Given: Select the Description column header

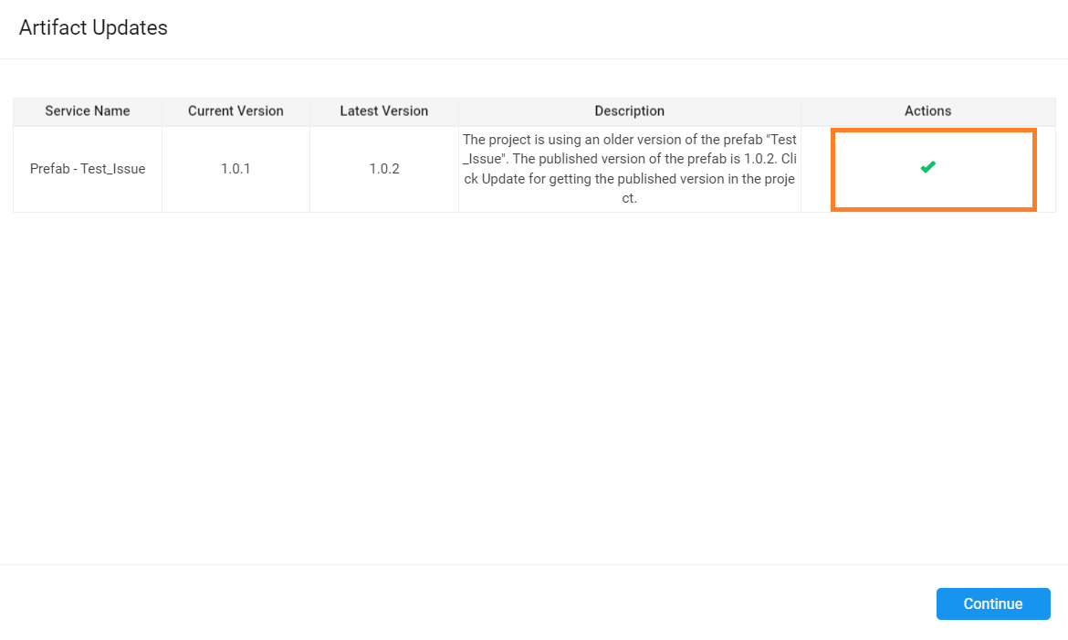Looking at the screenshot, I should click(629, 111).
